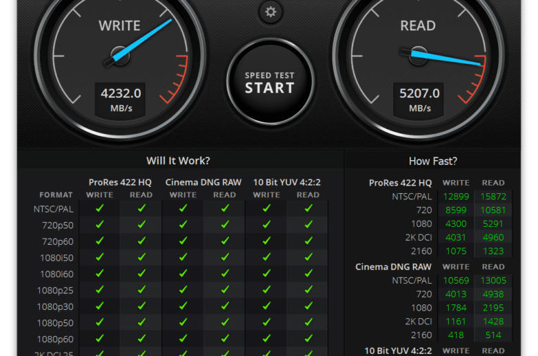Click Cinema DNG RAW NTSC/PAL write value 10569
Image resolution: width=538 pixels, height=356 pixels.
pyautogui.click(x=456, y=281)
